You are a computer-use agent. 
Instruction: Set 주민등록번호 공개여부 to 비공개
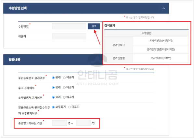tap(64, 78)
